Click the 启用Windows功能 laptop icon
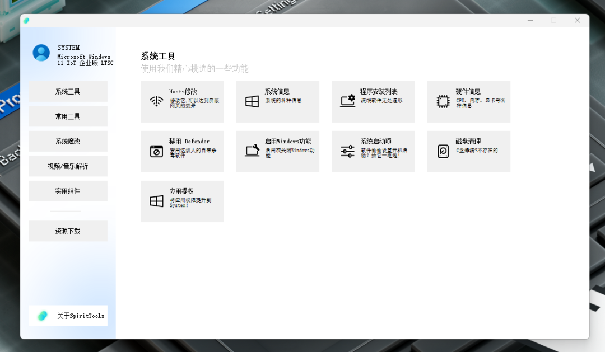605x352 pixels. (x=252, y=150)
